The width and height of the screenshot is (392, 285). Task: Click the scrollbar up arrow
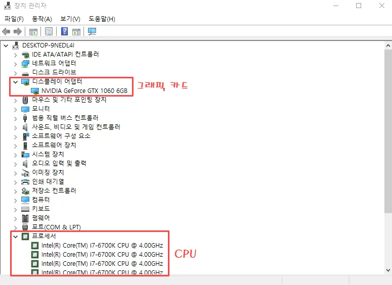click(388, 45)
